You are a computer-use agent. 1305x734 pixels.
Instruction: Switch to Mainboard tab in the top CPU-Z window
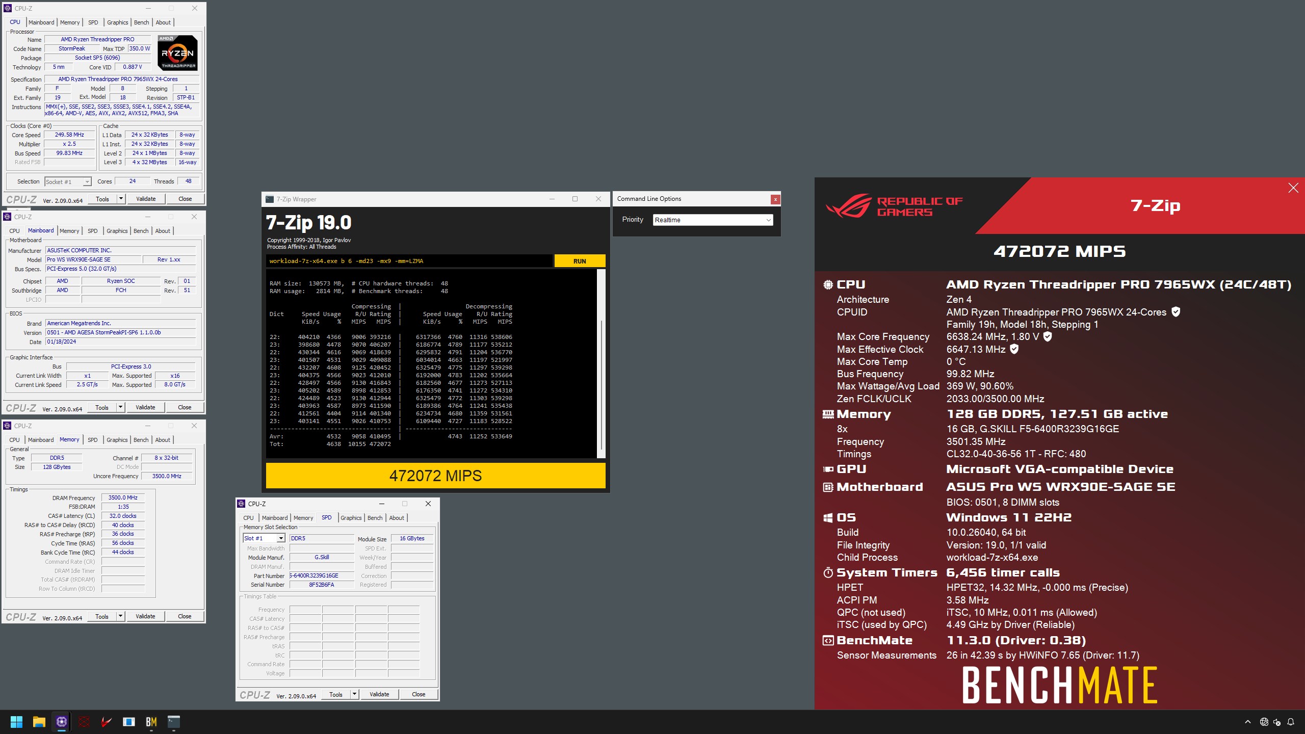pyautogui.click(x=41, y=22)
